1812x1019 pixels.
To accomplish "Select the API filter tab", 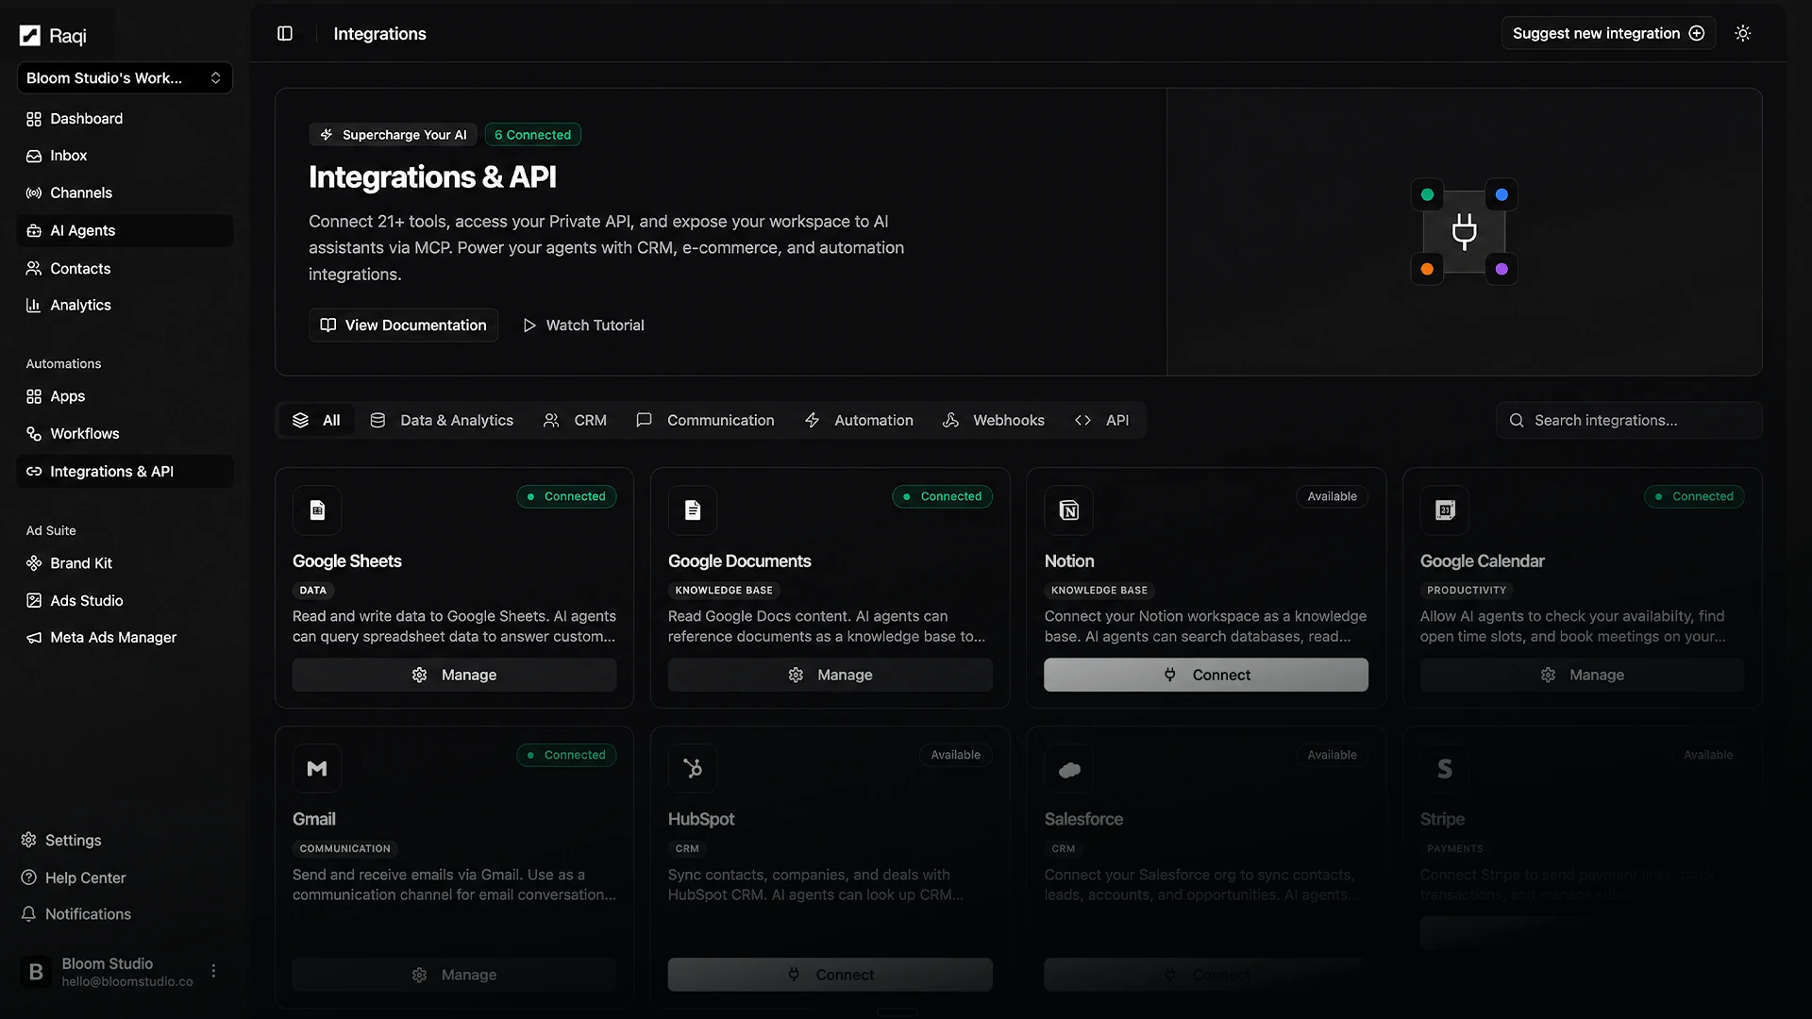I will [1102, 421].
